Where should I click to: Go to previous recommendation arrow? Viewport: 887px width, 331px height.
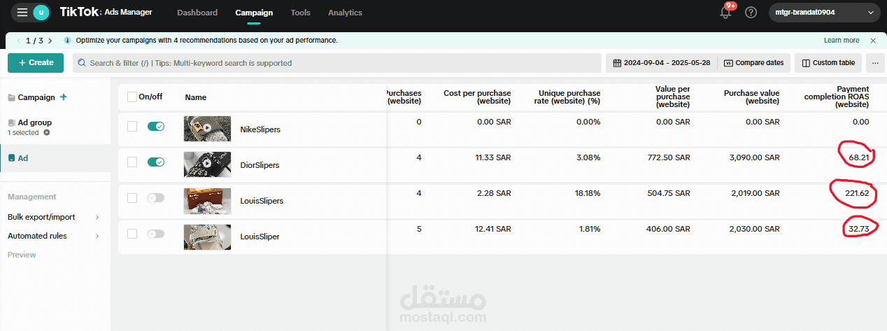pyautogui.click(x=18, y=41)
